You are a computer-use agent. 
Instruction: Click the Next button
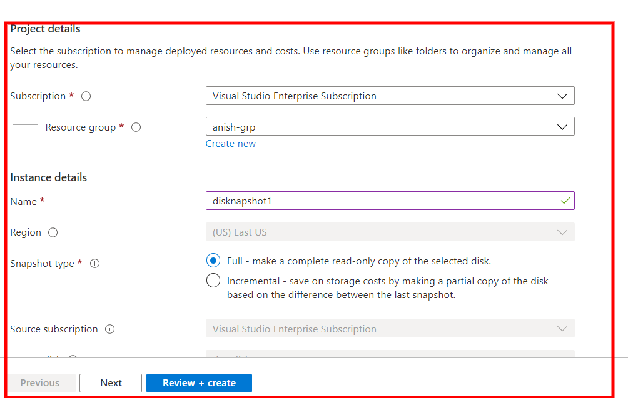110,382
